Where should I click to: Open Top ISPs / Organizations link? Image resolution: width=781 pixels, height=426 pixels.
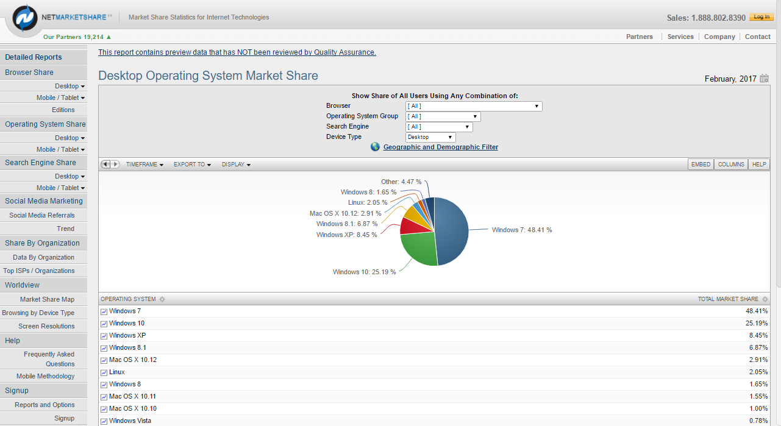pyautogui.click(x=39, y=271)
